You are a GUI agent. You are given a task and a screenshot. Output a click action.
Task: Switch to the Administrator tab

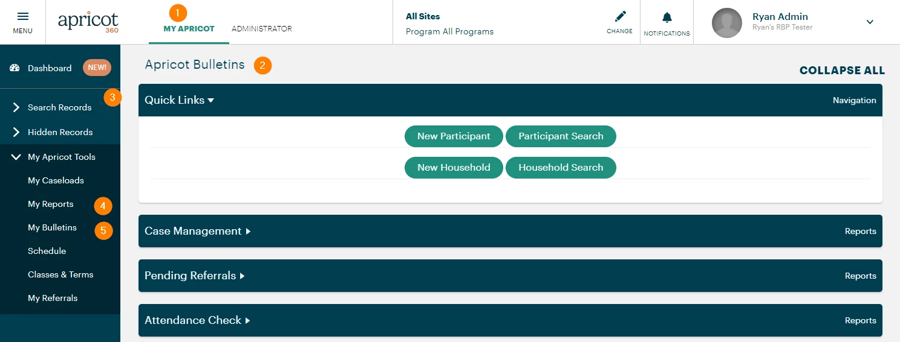pos(262,29)
